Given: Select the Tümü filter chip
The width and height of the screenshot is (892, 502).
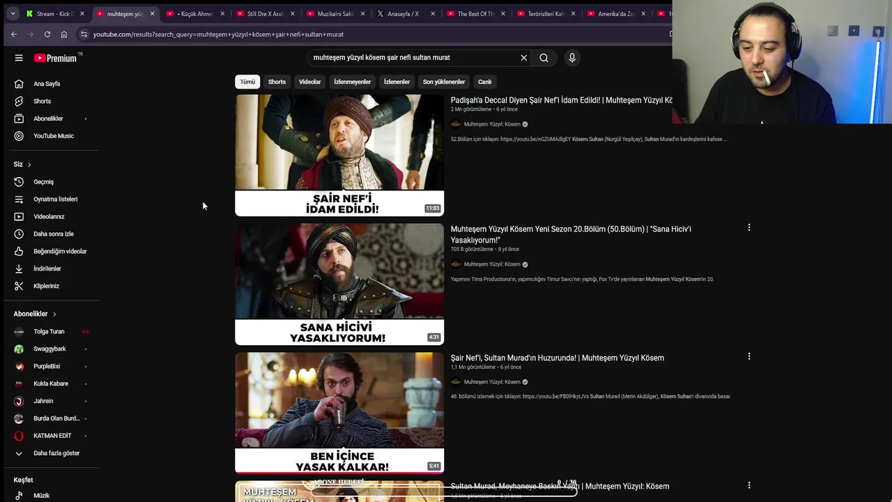Looking at the screenshot, I should pos(247,82).
